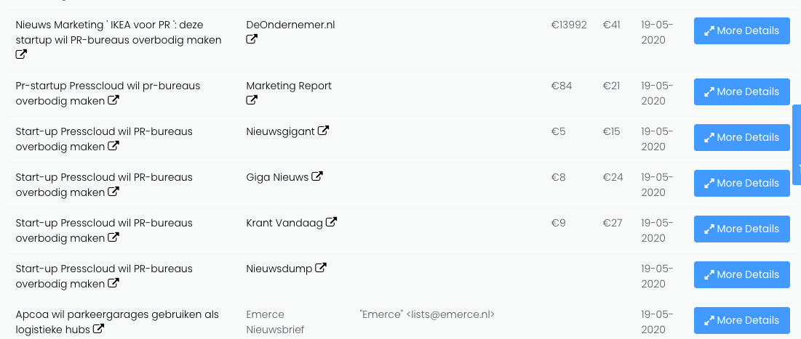Open external link icon next to DeOndernemer.nl
801x339 pixels.
click(x=252, y=40)
